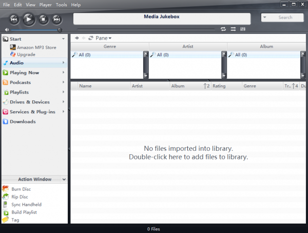Click the Start icon in the sidebar

click(x=5, y=39)
